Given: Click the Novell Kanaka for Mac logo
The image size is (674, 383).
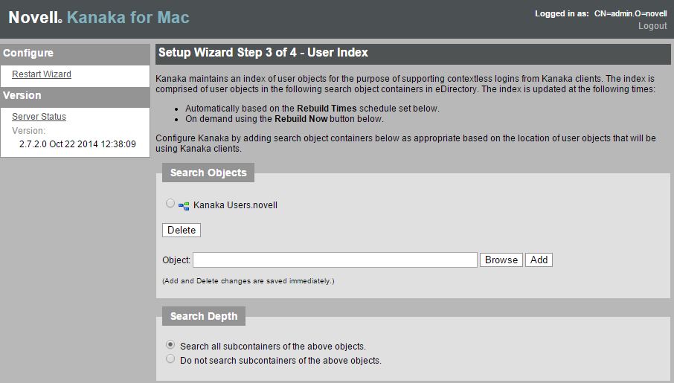Looking at the screenshot, I should [99, 18].
